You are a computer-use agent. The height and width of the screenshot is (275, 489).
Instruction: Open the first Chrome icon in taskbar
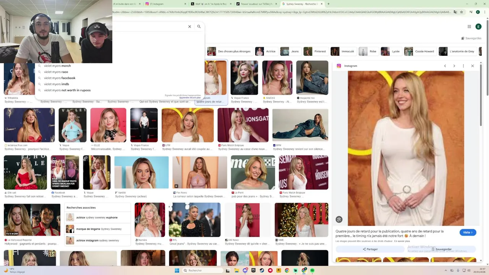287,270
